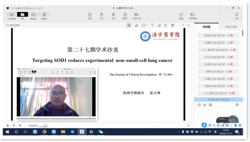Viewport: 250px width, 142px height.
Task: Click the 分享屏幕 share screen icon
Action: (x=12, y=15)
